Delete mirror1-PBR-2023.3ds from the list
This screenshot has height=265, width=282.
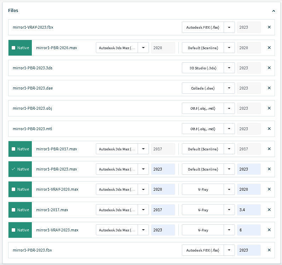(269, 68)
